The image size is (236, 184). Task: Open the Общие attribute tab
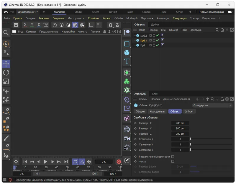click(x=140, y=111)
